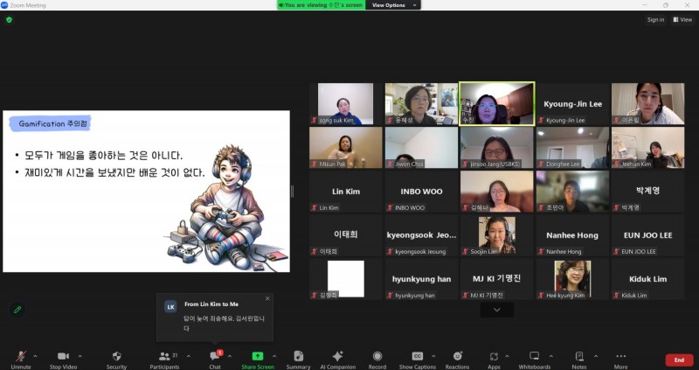Close the Lin Kim chat notification
The height and width of the screenshot is (370, 699).
(x=267, y=298)
